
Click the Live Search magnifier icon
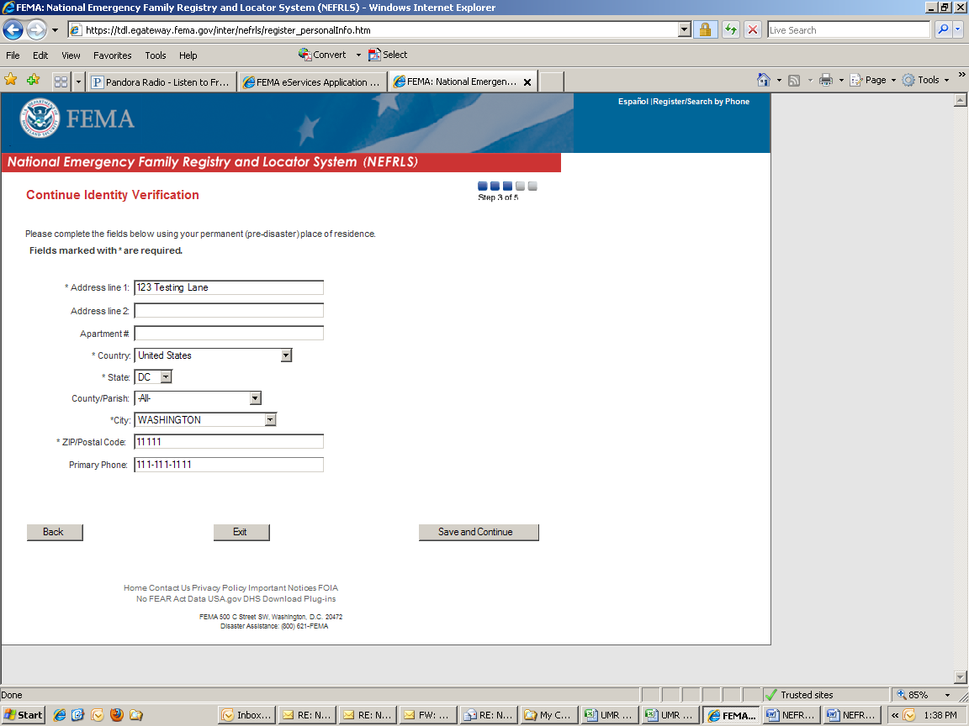pyautogui.click(x=943, y=29)
